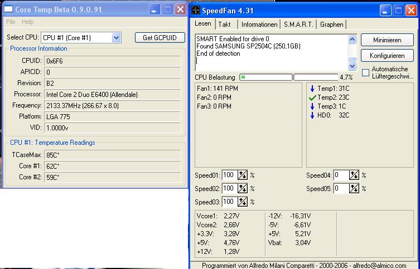Click the Get GCPUID button
The image size is (420, 269).
(160, 38)
